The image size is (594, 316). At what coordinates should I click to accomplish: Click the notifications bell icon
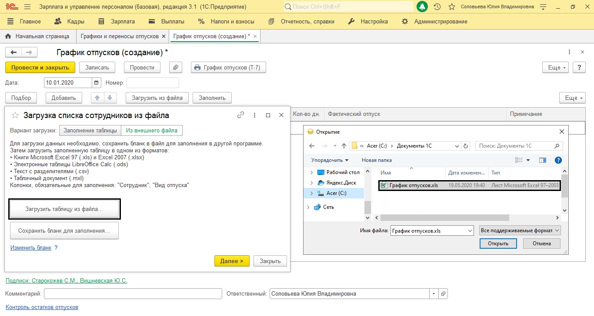pyautogui.click(x=422, y=7)
